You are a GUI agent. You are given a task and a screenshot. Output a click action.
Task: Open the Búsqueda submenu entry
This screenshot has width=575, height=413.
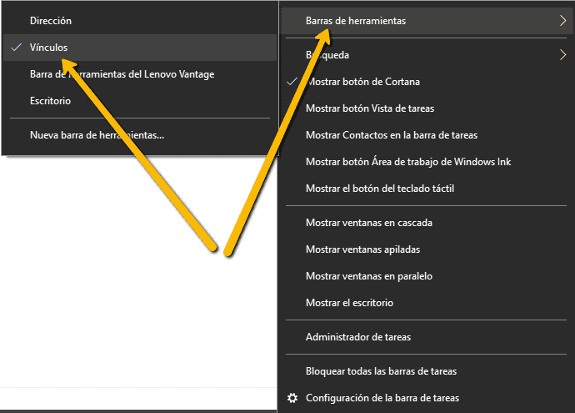tap(427, 55)
